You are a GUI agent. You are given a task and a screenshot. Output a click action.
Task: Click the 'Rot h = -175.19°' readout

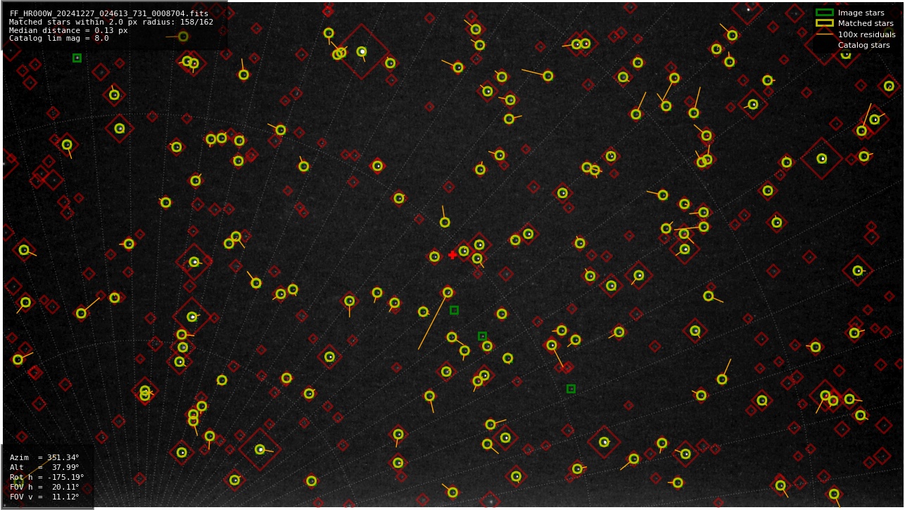coord(46,478)
